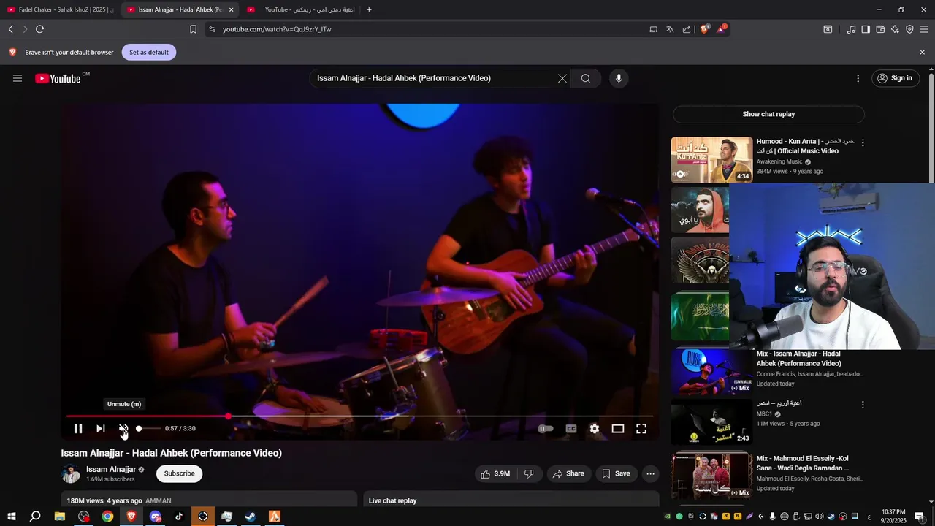Image resolution: width=935 pixels, height=526 pixels.
Task: Unmute the video using the speaker icon
Action: point(123,429)
